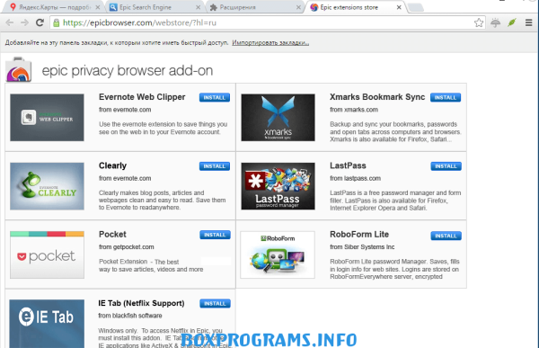Viewport: 539px width, 348px height.
Task: Click the address bar URL field
Action: coord(267,22)
